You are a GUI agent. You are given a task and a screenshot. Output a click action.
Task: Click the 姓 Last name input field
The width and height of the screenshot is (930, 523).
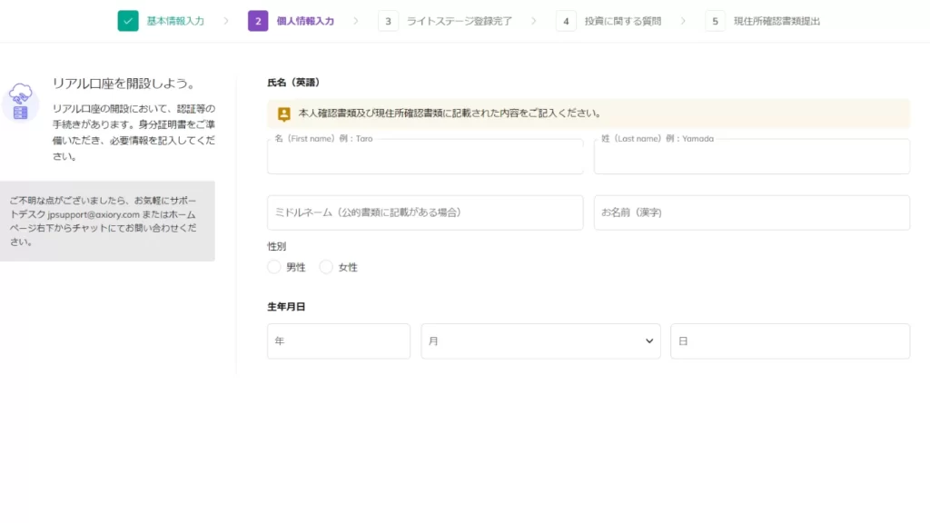pyautogui.click(x=750, y=156)
